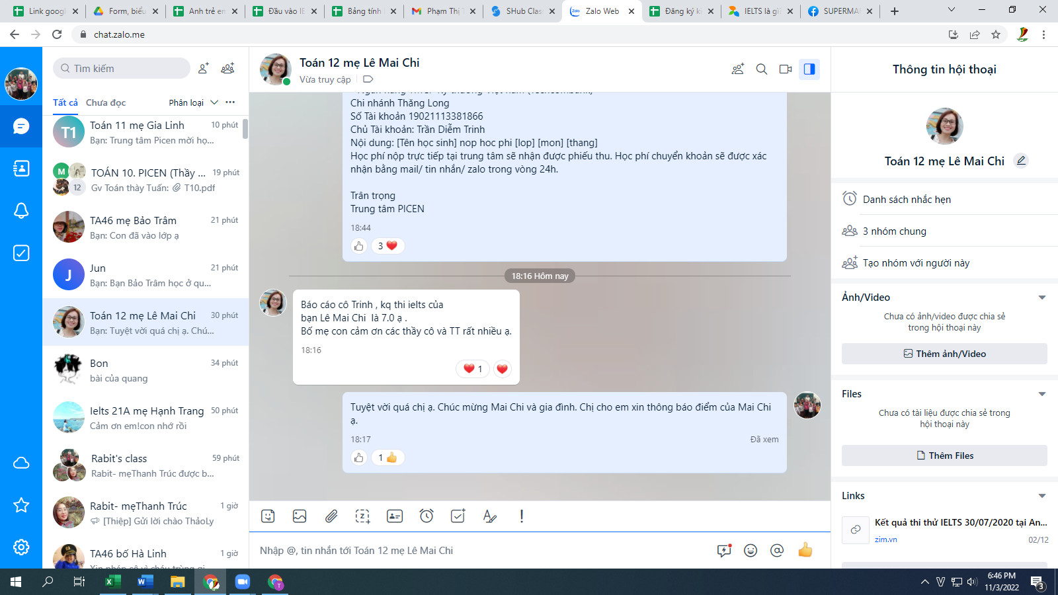Switch to the Chưa đọc tab
Viewport: 1058px width, 595px height.
tap(106, 102)
